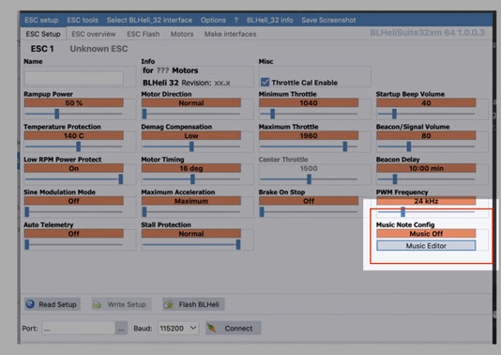Click the Rampup Power 50 % value
This screenshot has height=355, width=501.
74,102
